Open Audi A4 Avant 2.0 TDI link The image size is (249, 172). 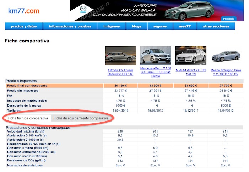pos(191,72)
